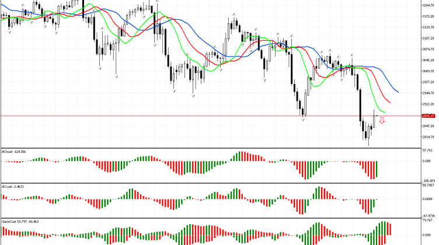The width and height of the screenshot is (439, 245).
Task: Select the 58.7957 AC scale value
Action: tap(428, 185)
